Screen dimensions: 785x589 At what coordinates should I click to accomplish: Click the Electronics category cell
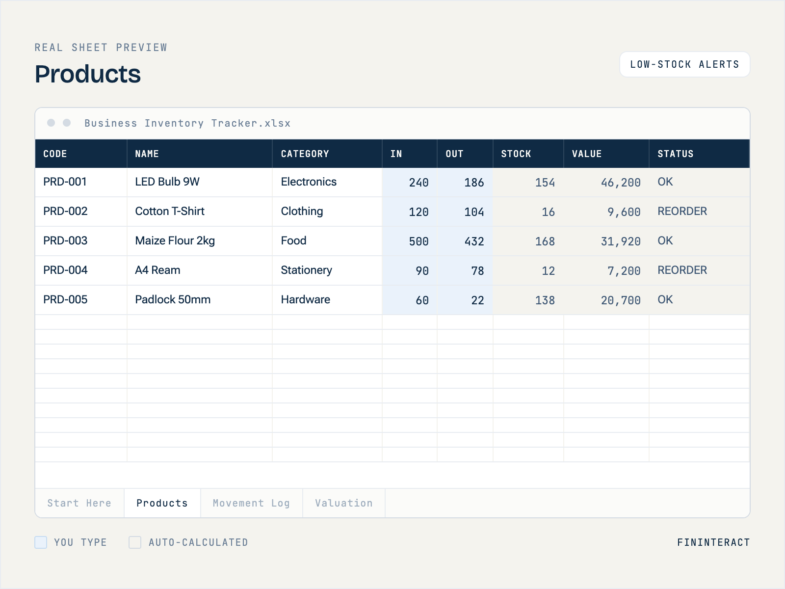click(x=327, y=182)
